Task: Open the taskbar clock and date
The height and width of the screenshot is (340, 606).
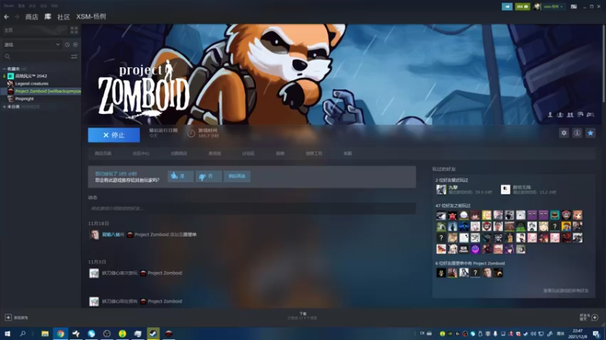Action: tap(578, 333)
